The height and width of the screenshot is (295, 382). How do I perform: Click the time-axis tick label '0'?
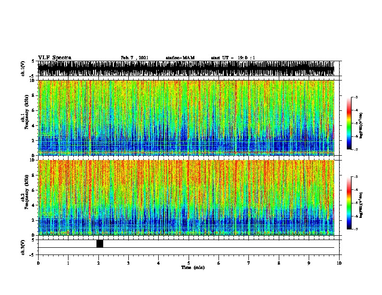[x=38, y=263]
